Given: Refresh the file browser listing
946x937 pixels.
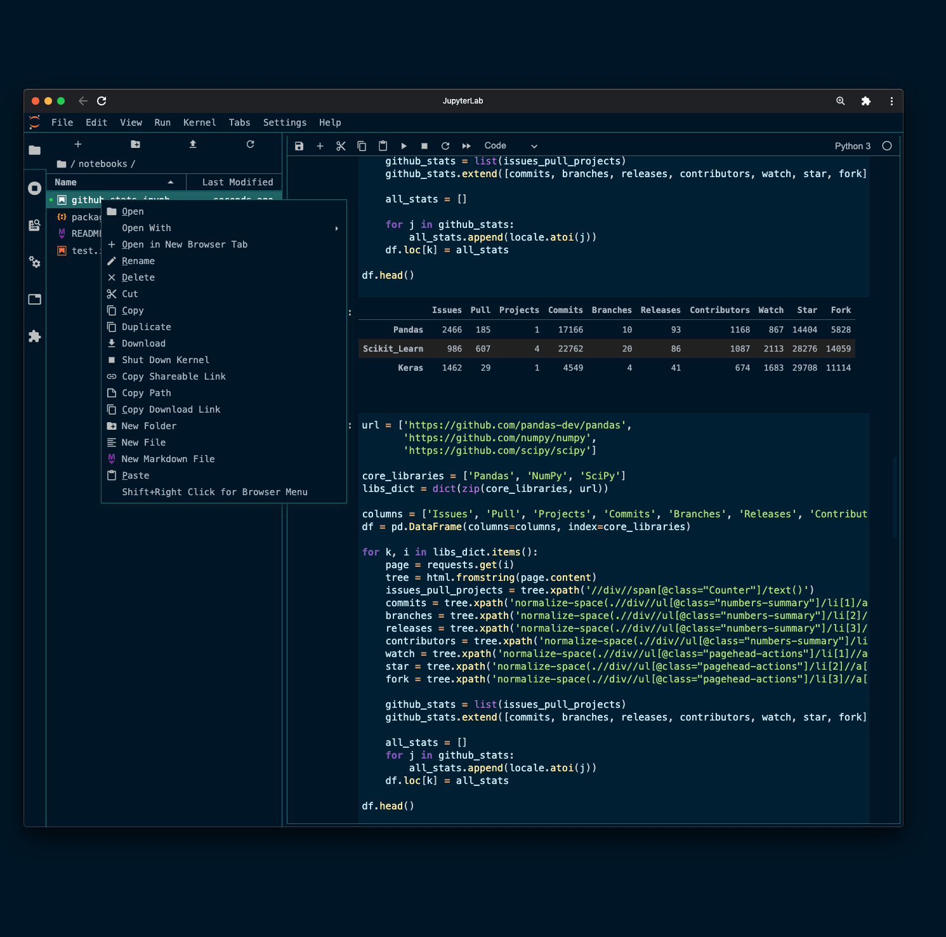Looking at the screenshot, I should coord(250,145).
